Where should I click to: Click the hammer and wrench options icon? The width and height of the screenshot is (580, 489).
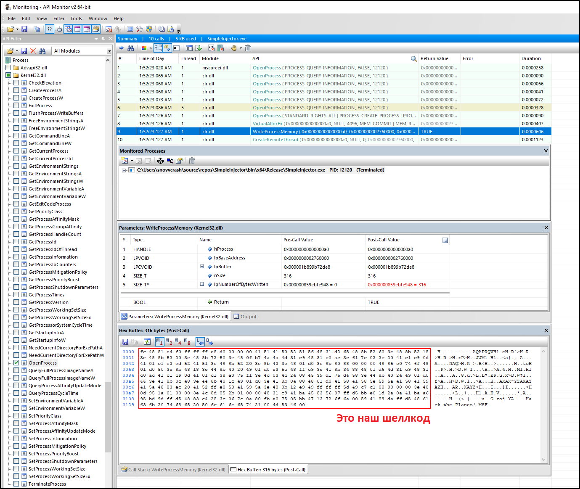pos(139,29)
